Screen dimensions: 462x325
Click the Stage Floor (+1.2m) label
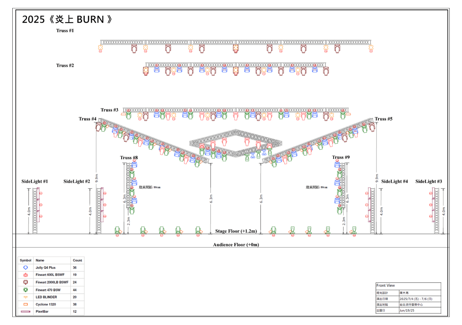click(x=236, y=231)
